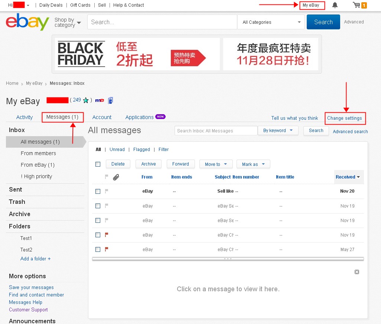Open the Advanced search link by Search
This screenshot has height=324, width=381.
[354, 22]
